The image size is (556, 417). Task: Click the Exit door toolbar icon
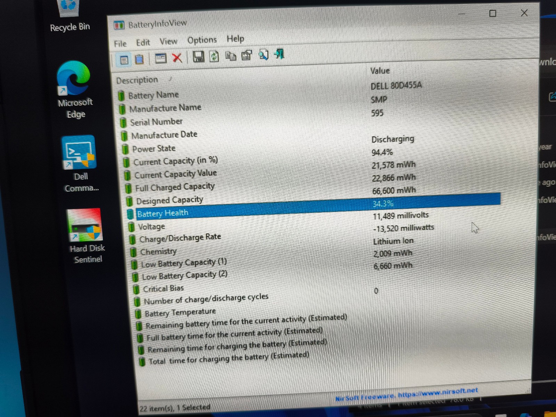tap(279, 54)
